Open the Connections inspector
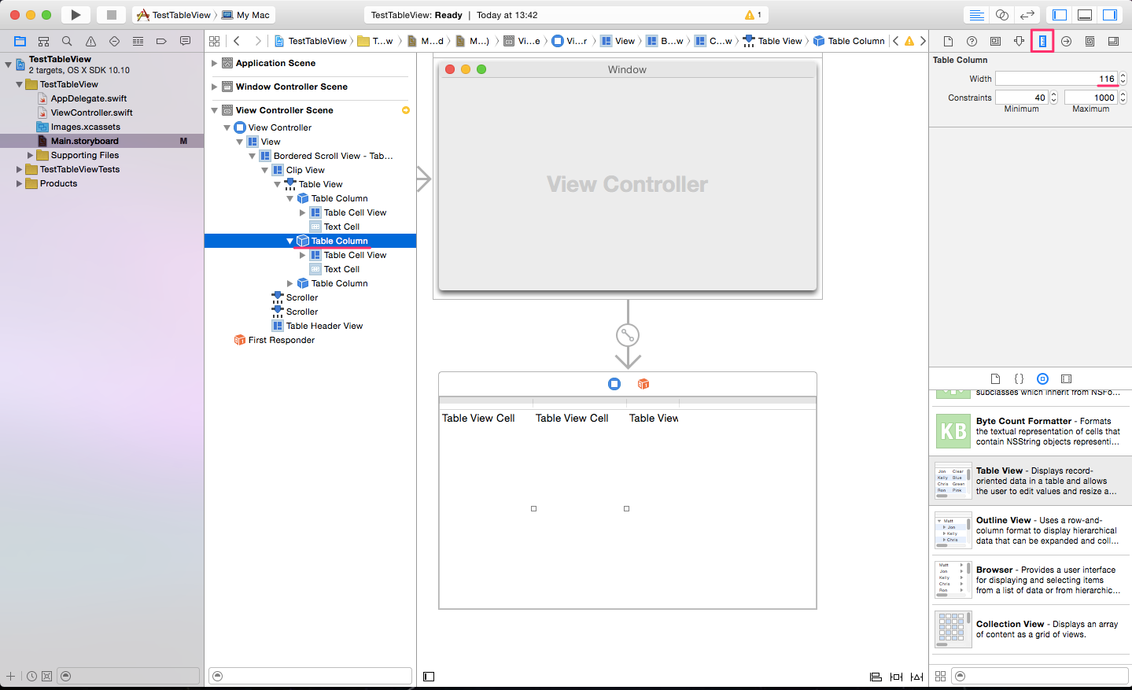Screen dimensions: 1132x690 click(1066, 41)
